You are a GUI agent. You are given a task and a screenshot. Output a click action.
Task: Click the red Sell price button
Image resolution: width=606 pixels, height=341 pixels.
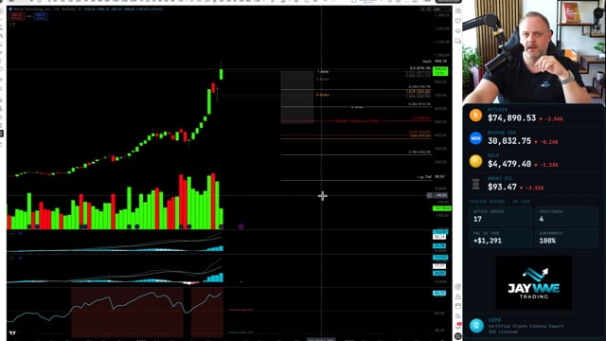pos(17,16)
